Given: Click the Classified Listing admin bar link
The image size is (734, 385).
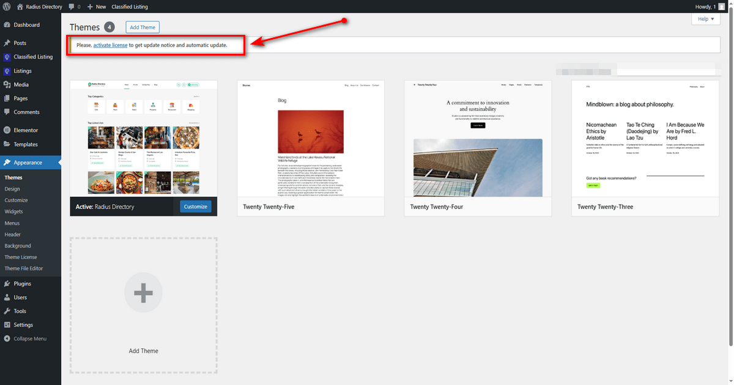Looking at the screenshot, I should pyautogui.click(x=130, y=7).
